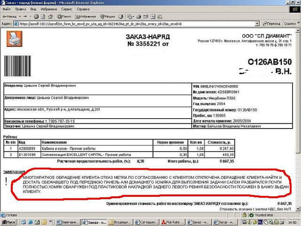Click the Refresh page icon
The width and height of the screenshot is (301, 226).
[43, 17]
